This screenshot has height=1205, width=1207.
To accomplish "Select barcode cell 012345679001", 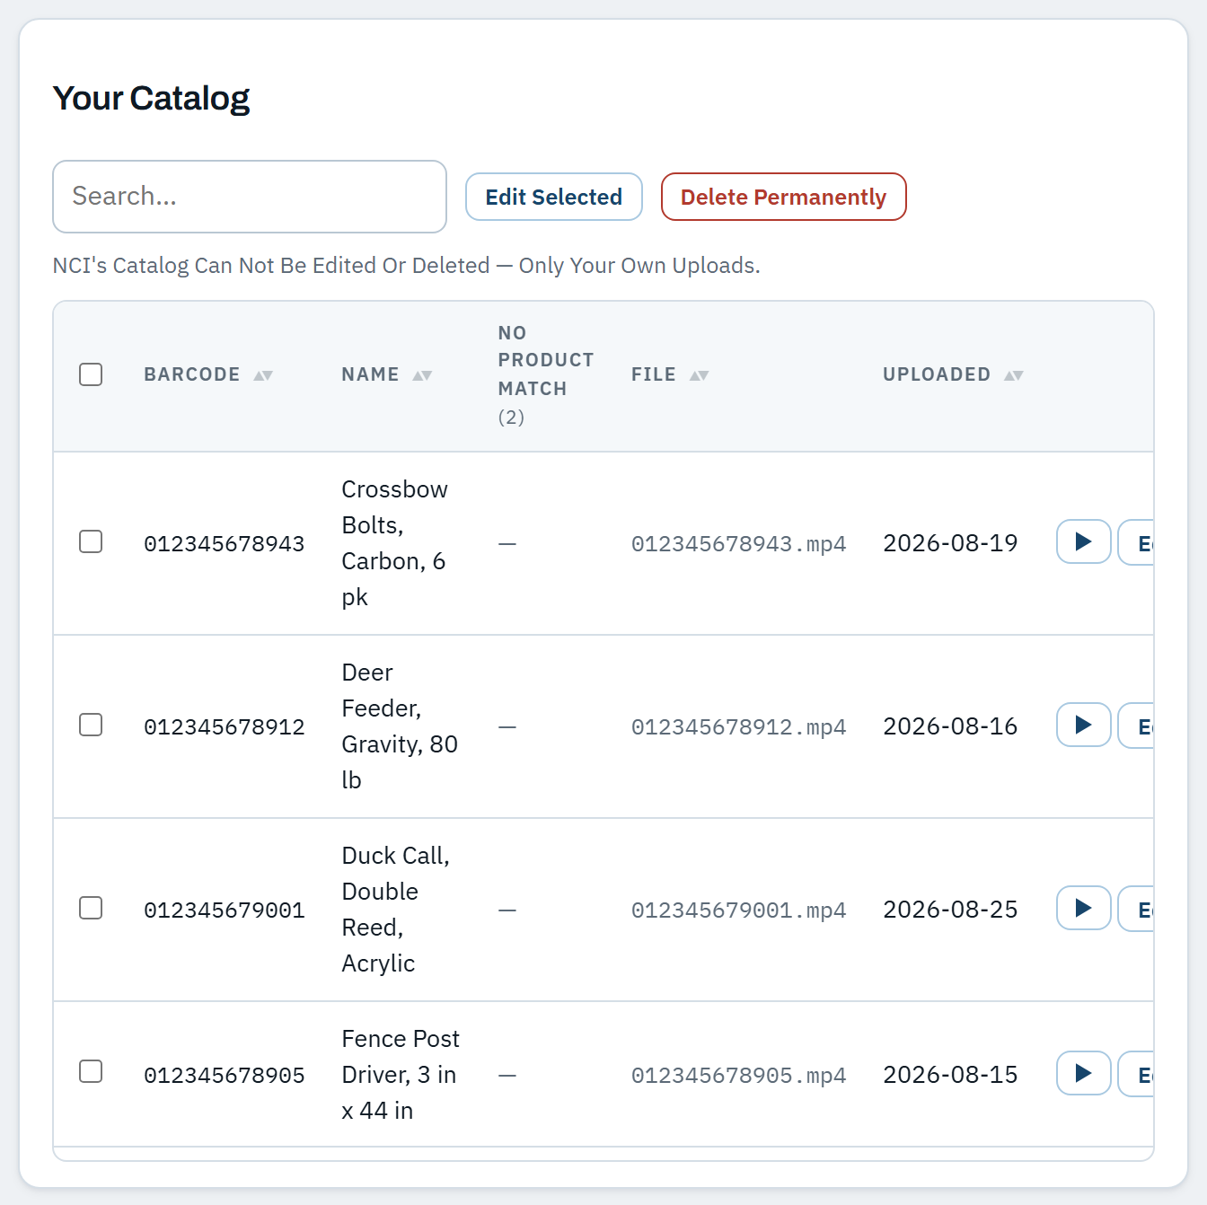I will coord(225,910).
